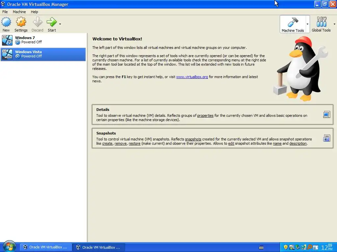The image size is (337, 252).
Task: Open the Global Tools dropdown arrow
Action: coord(334,24)
